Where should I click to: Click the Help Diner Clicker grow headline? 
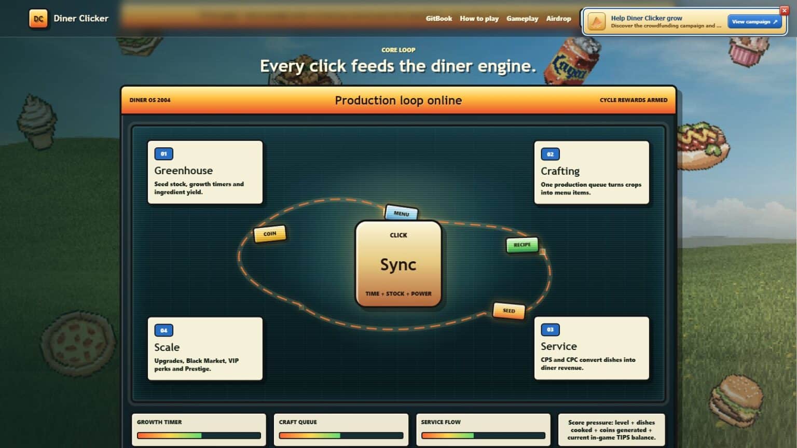pyautogui.click(x=647, y=18)
